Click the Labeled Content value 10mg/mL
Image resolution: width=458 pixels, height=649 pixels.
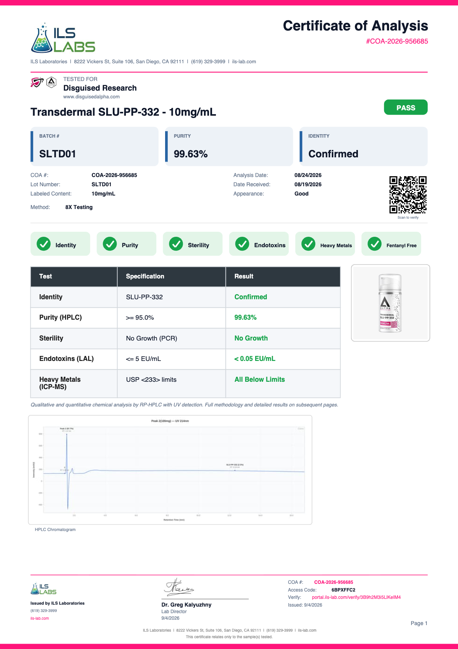(104, 194)
